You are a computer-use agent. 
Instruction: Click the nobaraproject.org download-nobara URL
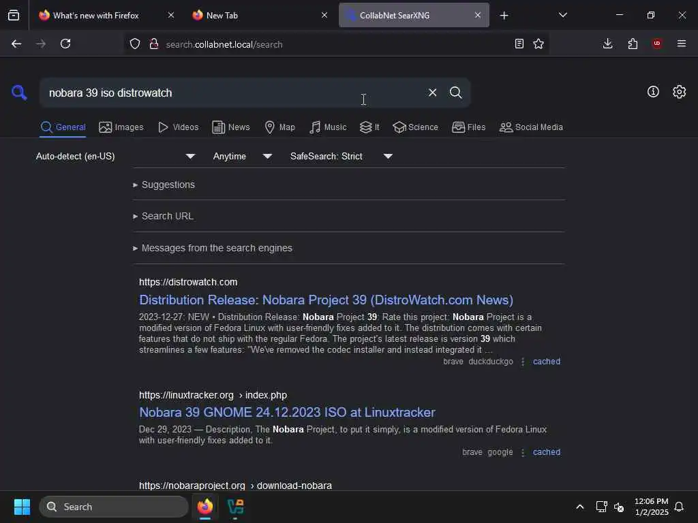tap(235, 485)
